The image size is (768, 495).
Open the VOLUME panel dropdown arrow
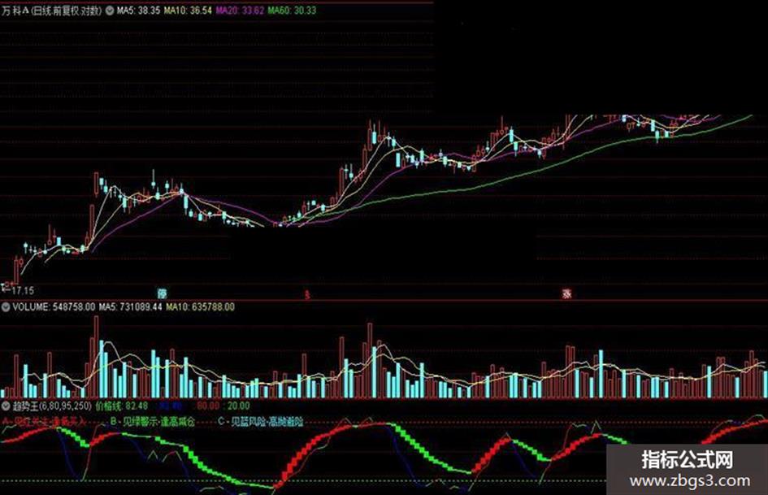pyautogui.click(x=6, y=307)
